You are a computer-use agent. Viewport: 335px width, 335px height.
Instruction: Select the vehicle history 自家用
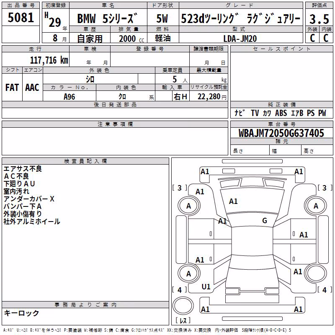(90, 39)
